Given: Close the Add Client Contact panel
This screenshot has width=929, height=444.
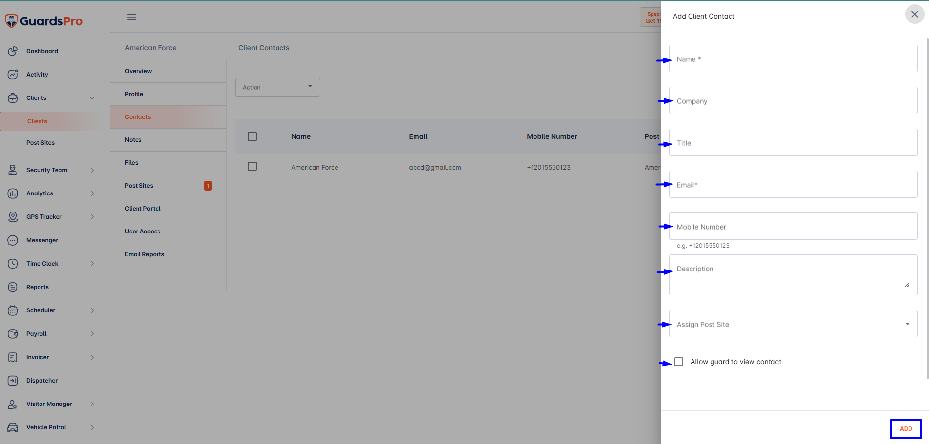Looking at the screenshot, I should [x=915, y=14].
